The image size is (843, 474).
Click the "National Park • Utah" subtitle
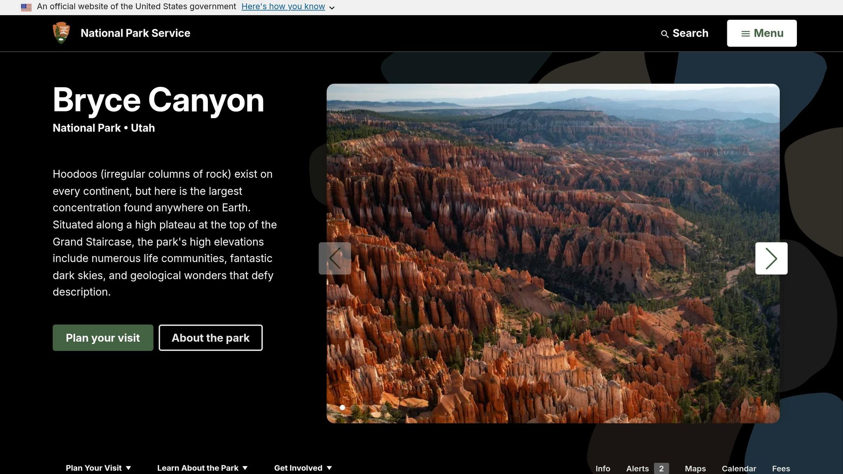(104, 128)
